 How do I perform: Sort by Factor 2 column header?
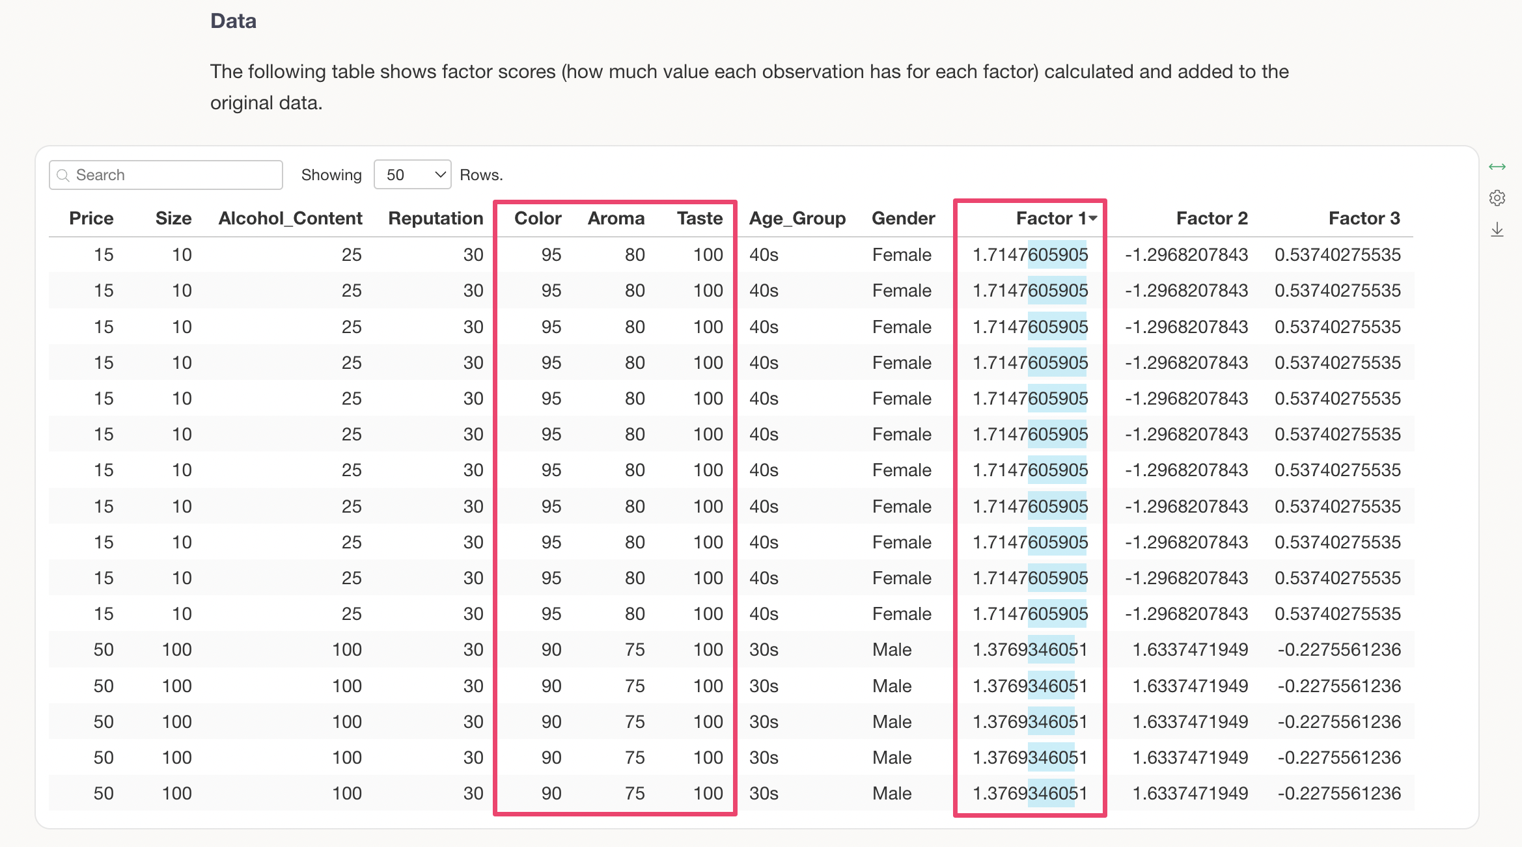click(1211, 219)
